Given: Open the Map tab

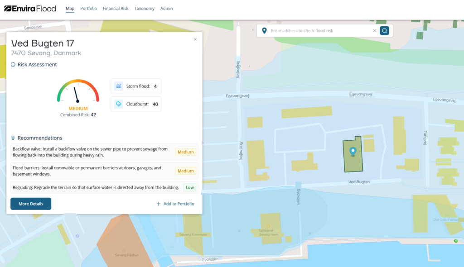Looking at the screenshot, I should coord(70,9).
